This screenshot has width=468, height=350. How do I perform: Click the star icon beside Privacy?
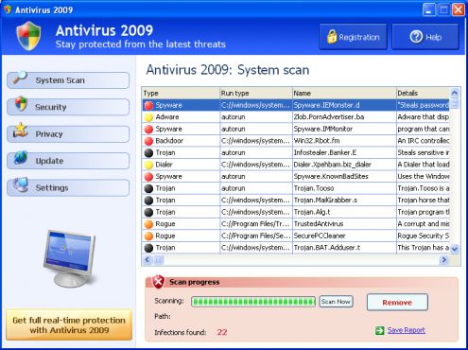pyautogui.click(x=21, y=130)
